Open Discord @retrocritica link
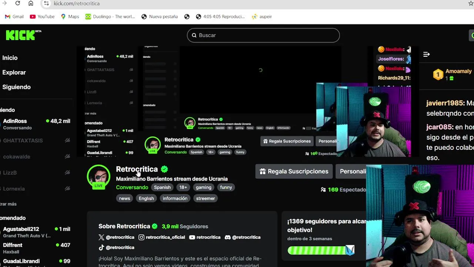This screenshot has height=267, width=474. [243, 237]
